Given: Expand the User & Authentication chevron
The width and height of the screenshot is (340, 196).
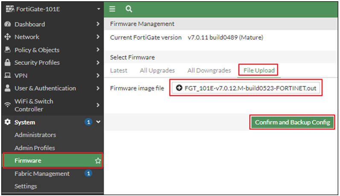Looking at the screenshot, I should click(x=98, y=88).
